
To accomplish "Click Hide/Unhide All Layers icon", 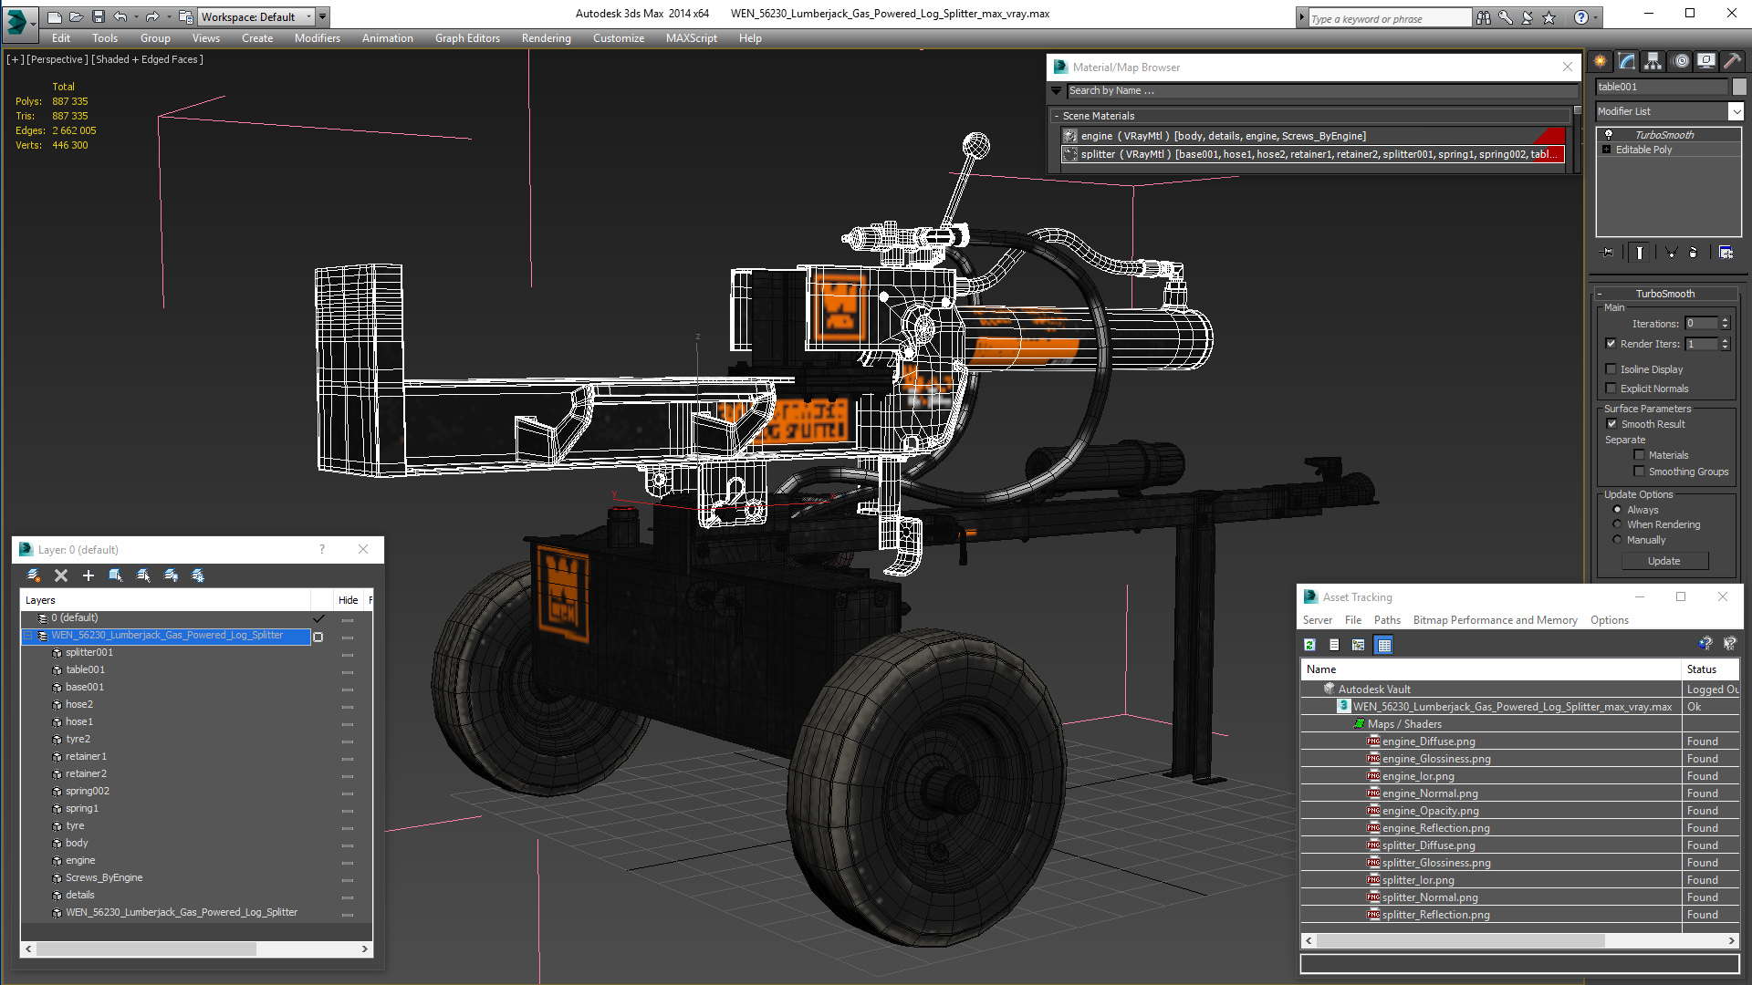I will pyautogui.click(x=171, y=575).
